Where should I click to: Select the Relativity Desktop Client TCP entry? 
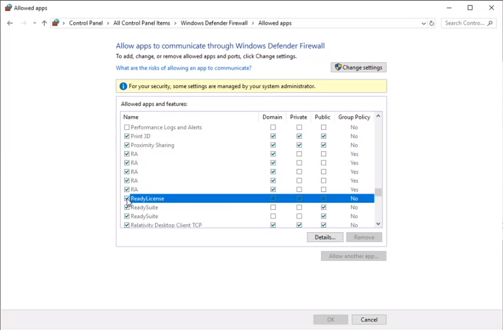166,225
